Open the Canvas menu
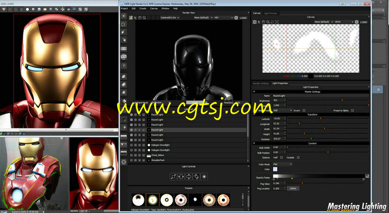Screen dimensions: 389x213 coord(154,8)
